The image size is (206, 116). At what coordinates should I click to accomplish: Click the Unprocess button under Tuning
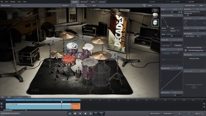[178, 45]
